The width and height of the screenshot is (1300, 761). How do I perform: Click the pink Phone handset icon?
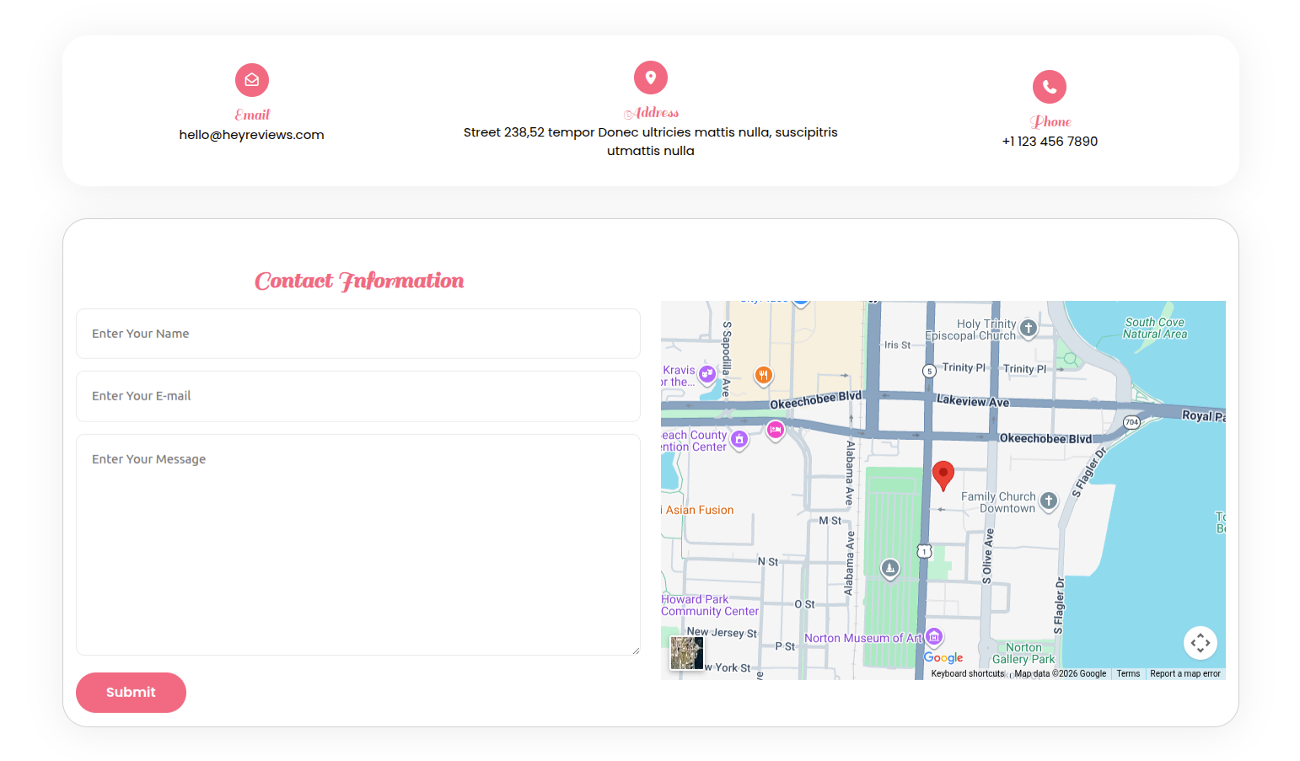coord(1050,87)
